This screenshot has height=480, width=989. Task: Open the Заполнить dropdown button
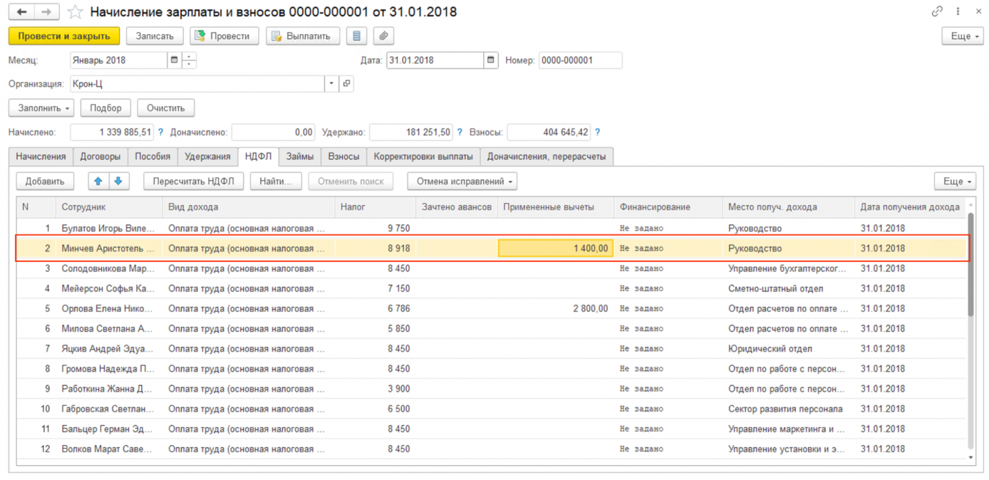(x=41, y=107)
